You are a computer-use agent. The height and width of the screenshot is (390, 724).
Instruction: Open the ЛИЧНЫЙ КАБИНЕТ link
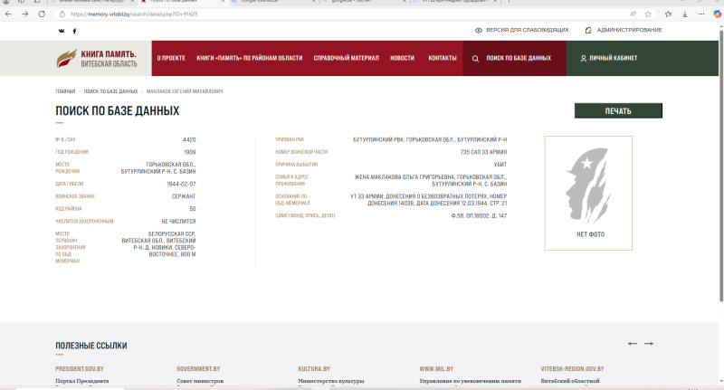pos(613,58)
